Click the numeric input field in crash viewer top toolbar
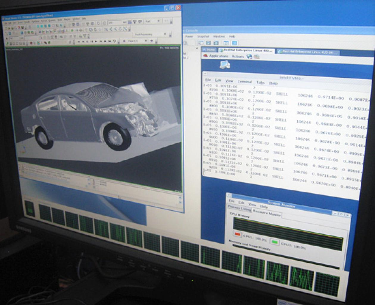 [x=115, y=23]
